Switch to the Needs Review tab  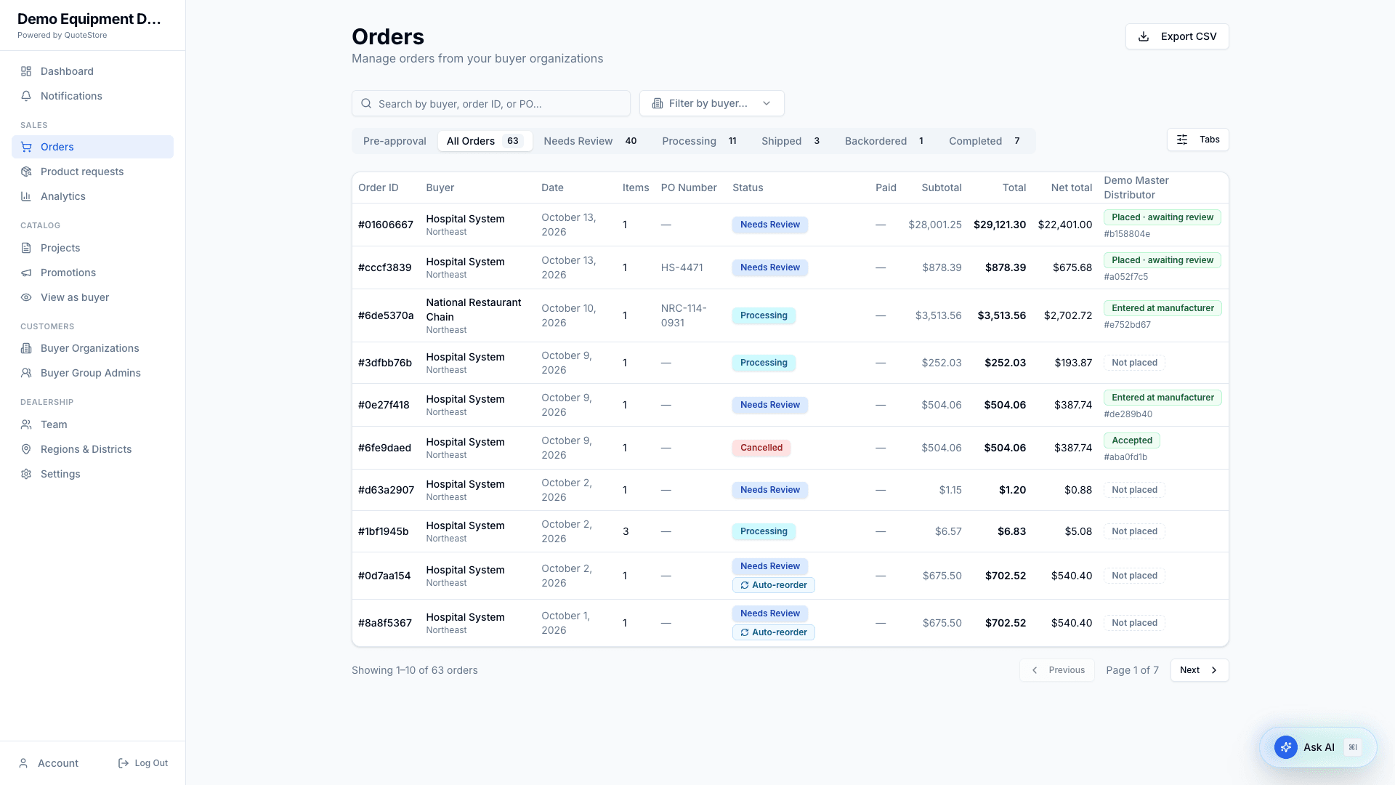[x=590, y=141]
